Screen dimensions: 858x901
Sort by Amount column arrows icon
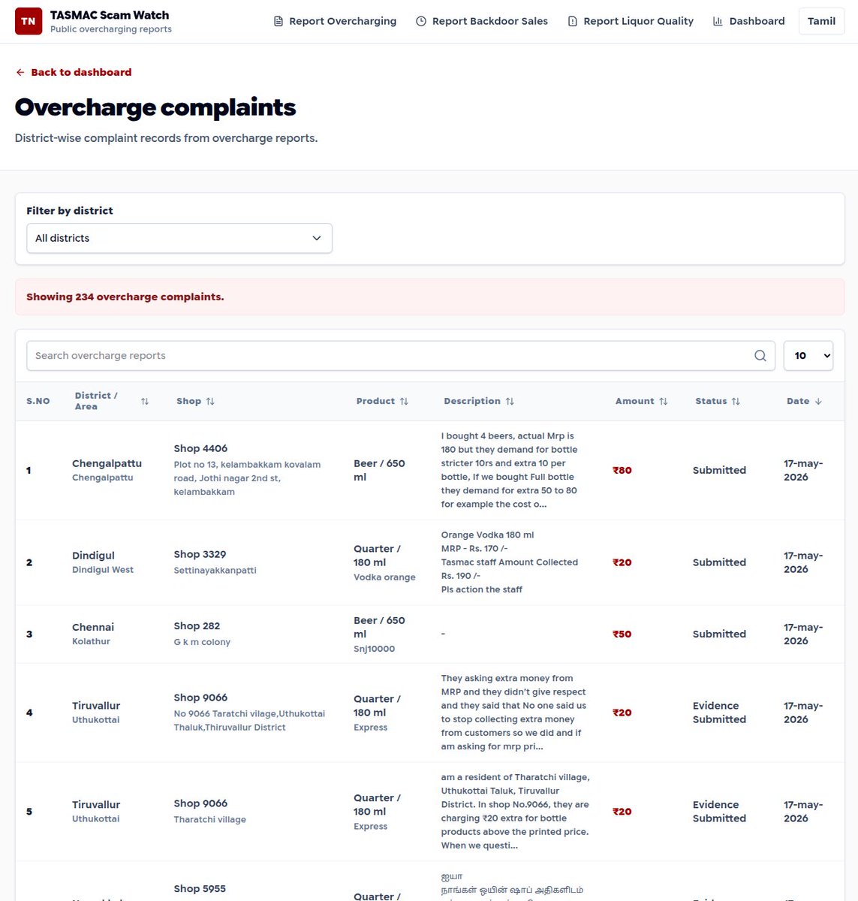tap(663, 402)
